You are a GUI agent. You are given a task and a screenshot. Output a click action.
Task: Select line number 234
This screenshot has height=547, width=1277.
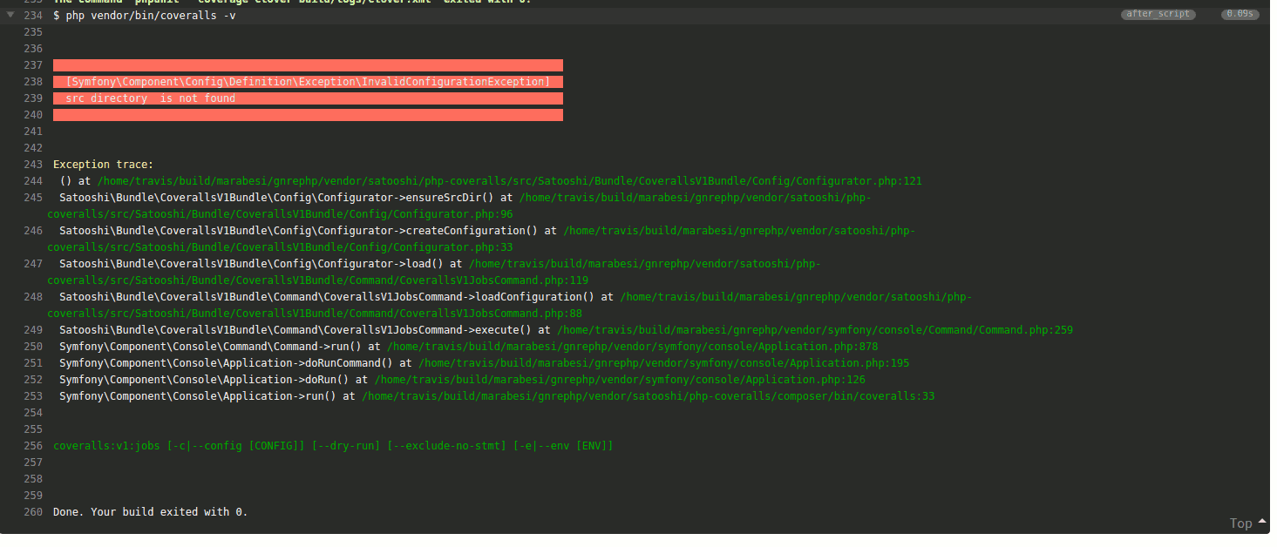(34, 16)
